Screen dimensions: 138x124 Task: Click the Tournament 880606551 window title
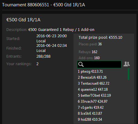point(44,5)
